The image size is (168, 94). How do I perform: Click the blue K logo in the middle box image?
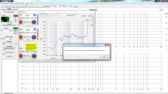(35, 29)
